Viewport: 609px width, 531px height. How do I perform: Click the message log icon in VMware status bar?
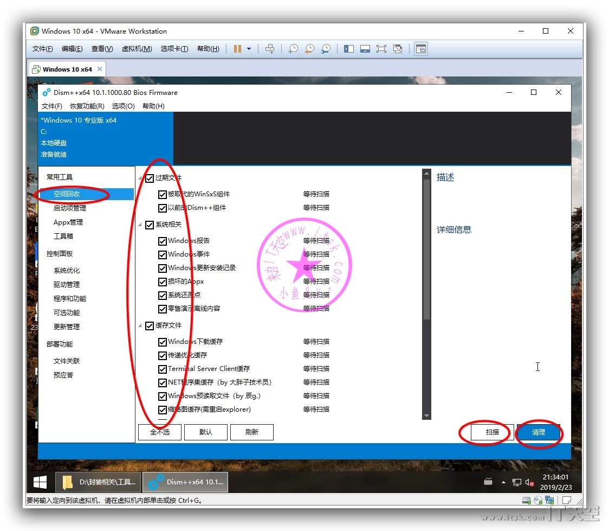(x=567, y=500)
